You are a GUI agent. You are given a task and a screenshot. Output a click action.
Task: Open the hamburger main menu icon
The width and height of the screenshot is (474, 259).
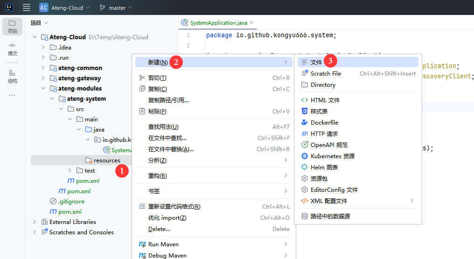(x=27, y=7)
